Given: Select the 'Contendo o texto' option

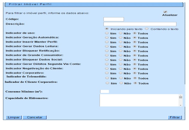Looking at the screenshot, I should pyautogui.click(x=147, y=29).
